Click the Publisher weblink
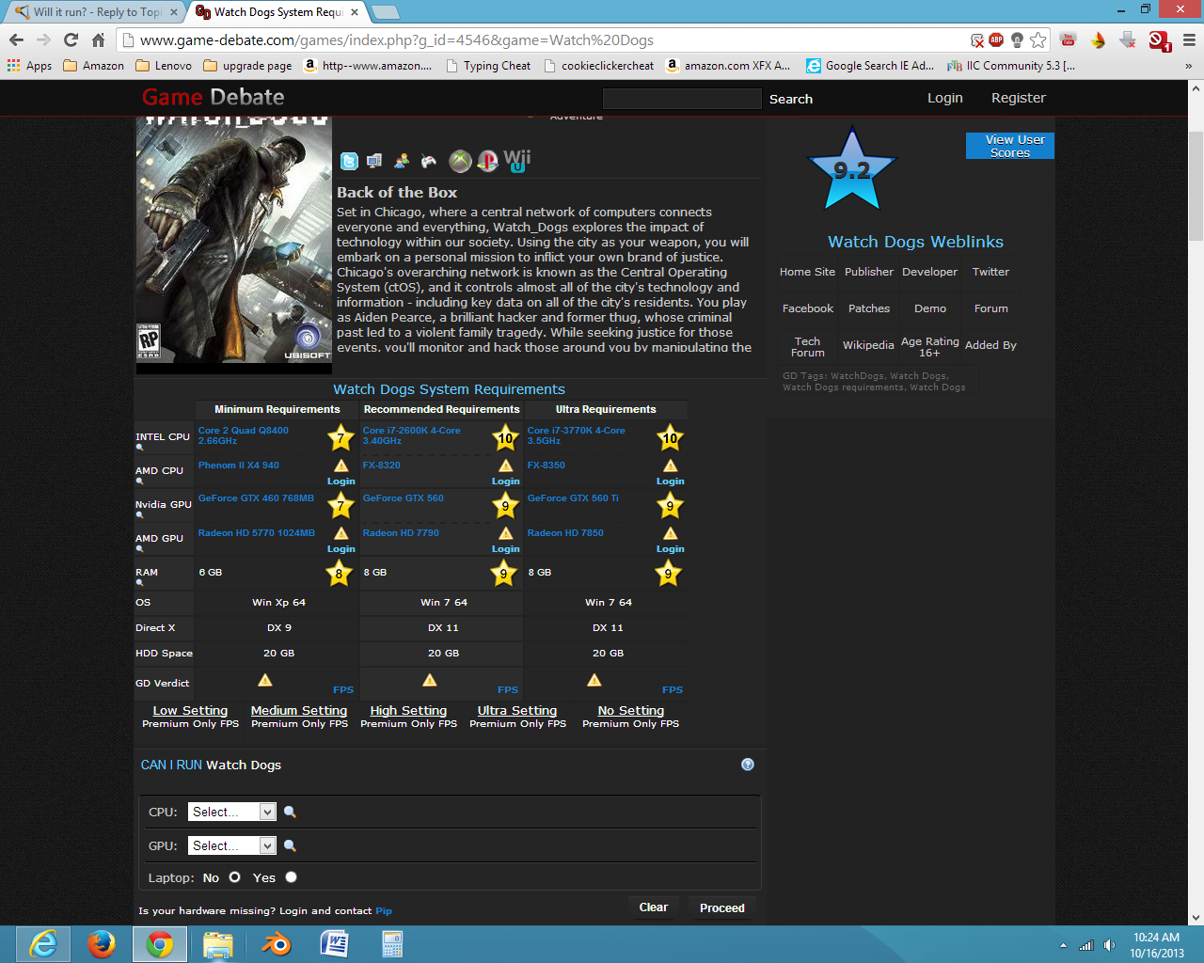 (x=869, y=272)
